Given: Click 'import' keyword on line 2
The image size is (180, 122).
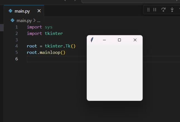Looking at the screenshot, I should 34,34.
